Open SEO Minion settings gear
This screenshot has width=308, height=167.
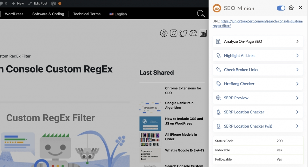point(291,8)
